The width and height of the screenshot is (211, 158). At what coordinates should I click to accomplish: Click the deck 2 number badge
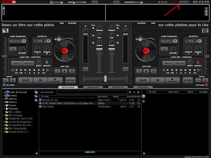click(205, 31)
